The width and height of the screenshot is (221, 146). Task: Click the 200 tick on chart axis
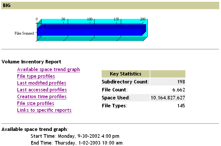(x=143, y=19)
